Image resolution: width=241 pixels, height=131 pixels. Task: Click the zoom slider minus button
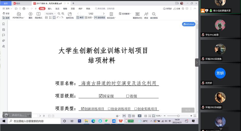[165, 116]
